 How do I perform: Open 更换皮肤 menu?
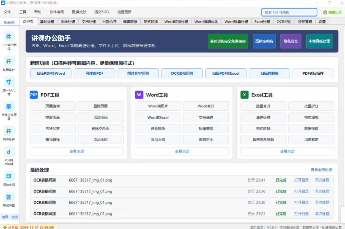click(79, 12)
